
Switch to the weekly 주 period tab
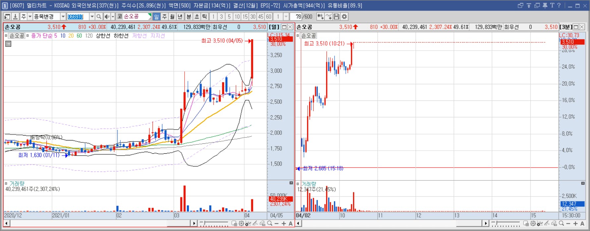(164, 17)
